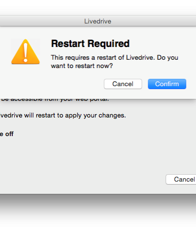The image size is (196, 233).
Task: Click 'will restart to apply your changes' text
Action: point(75,116)
